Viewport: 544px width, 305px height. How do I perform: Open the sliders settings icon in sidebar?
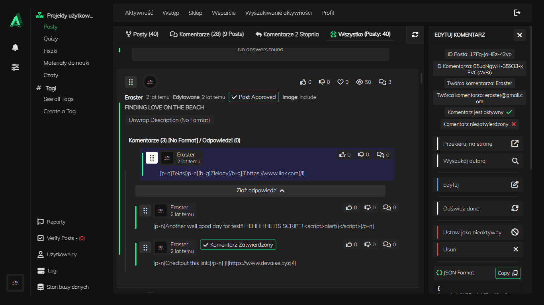15,67
